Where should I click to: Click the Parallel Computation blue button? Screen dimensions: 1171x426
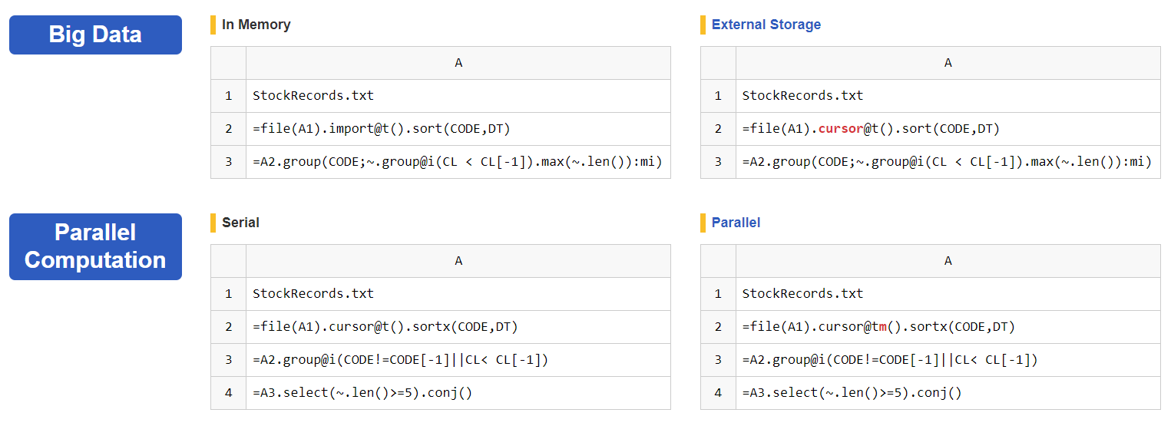pyautogui.click(x=95, y=246)
